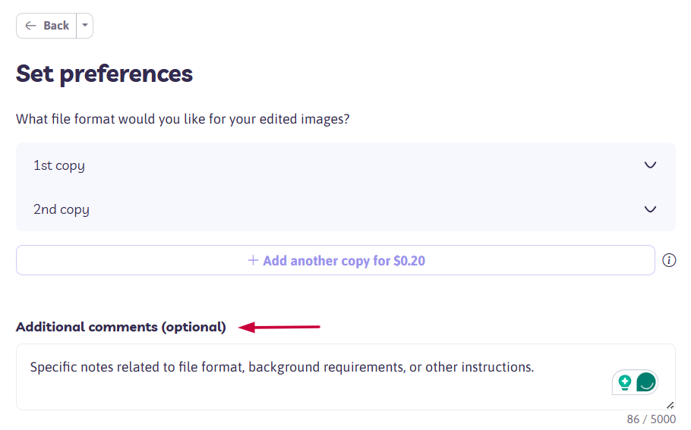This screenshot has width=691, height=430.
Task: Select the 2nd copy row label
Action: [x=62, y=209]
